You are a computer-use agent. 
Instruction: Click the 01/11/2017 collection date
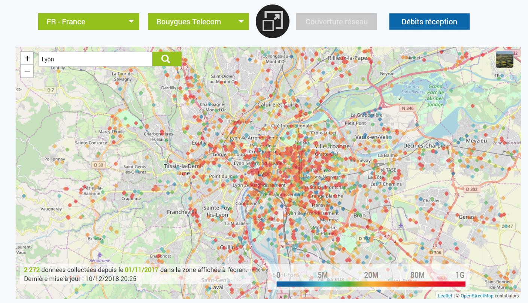(x=142, y=270)
